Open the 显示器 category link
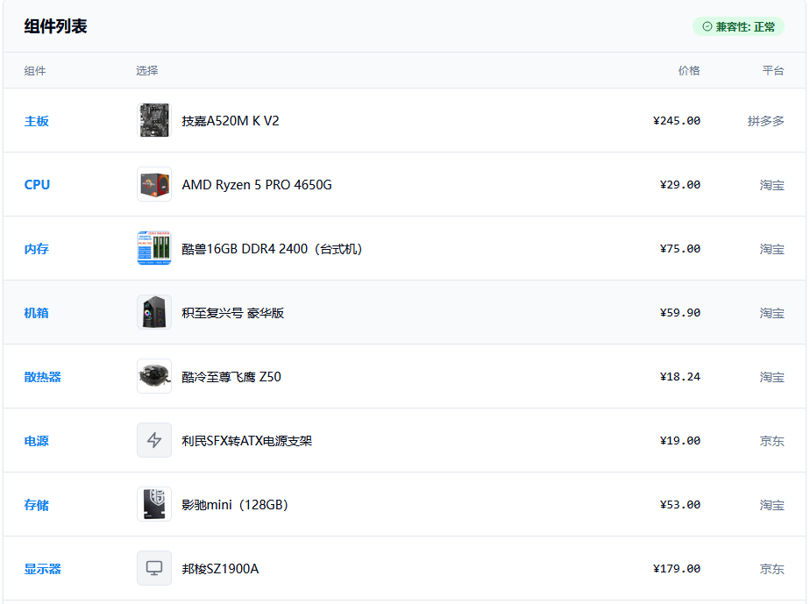This screenshot has height=604, width=810. tap(43, 569)
